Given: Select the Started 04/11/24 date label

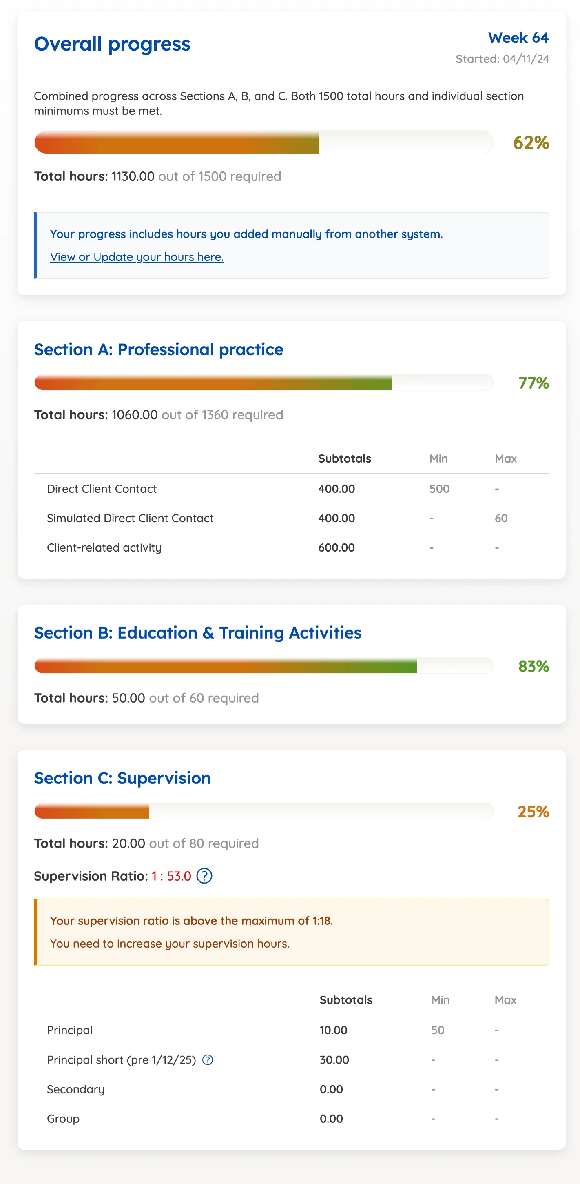Looking at the screenshot, I should point(503,59).
